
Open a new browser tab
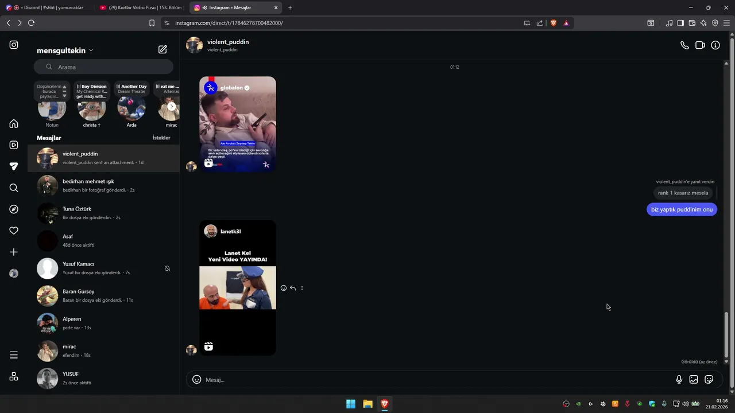pyautogui.click(x=290, y=7)
